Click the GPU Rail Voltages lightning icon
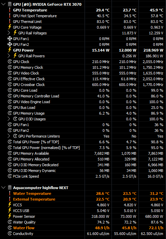Viewport: 166px width, 239px height. (x=15, y=33)
